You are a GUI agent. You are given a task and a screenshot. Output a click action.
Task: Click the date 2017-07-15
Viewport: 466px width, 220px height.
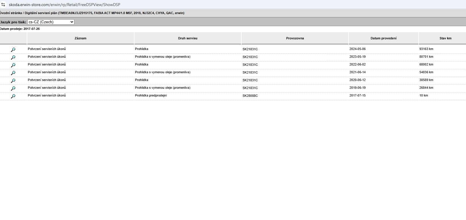(357, 95)
